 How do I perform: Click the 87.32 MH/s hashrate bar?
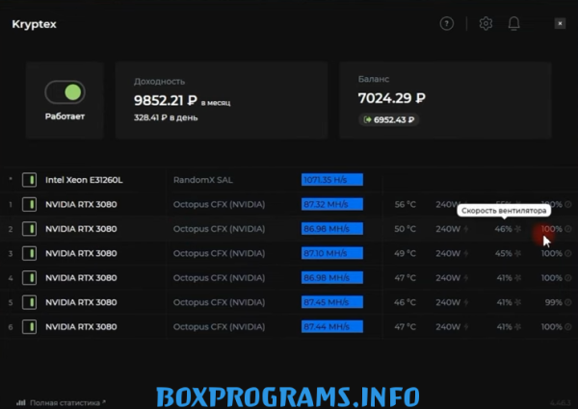[x=332, y=204]
